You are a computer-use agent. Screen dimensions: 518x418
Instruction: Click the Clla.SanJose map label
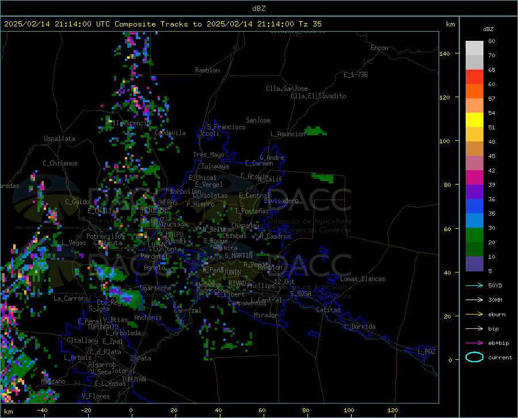[x=287, y=89]
